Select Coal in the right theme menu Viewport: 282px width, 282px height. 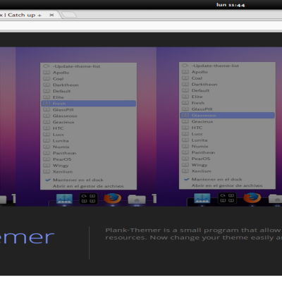227,78
